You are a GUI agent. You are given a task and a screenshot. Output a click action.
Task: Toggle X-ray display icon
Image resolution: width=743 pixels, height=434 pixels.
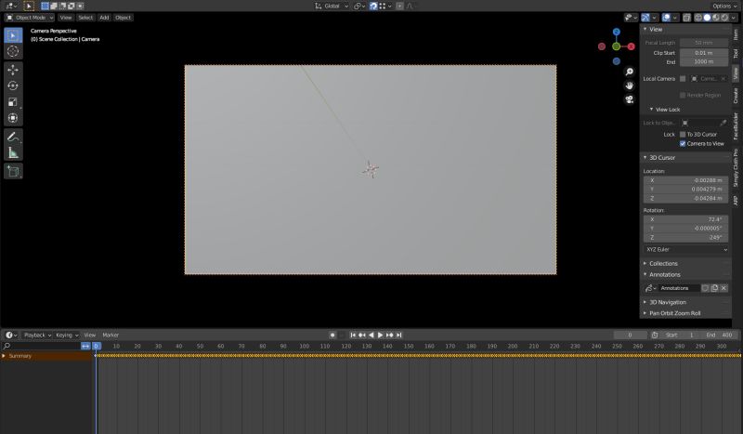click(686, 18)
